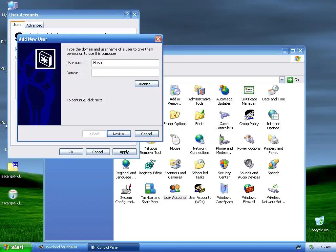Select escargot zip file on desktop

coord(12,170)
